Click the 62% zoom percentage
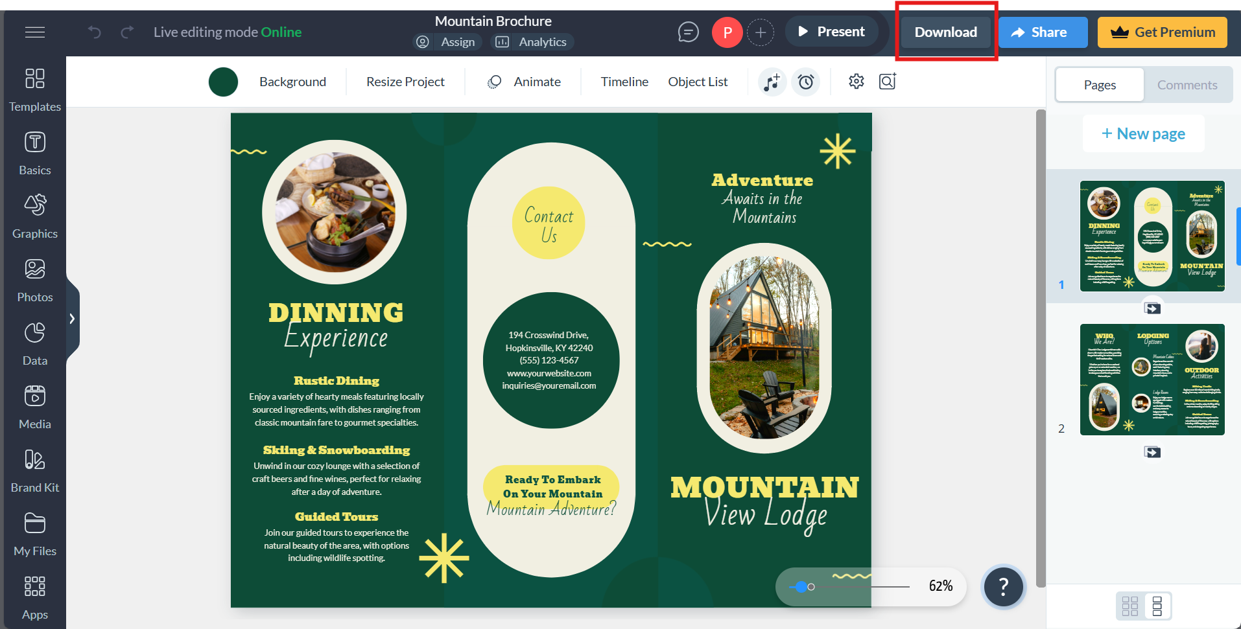Screen dimensions: 1241x629 pos(940,586)
